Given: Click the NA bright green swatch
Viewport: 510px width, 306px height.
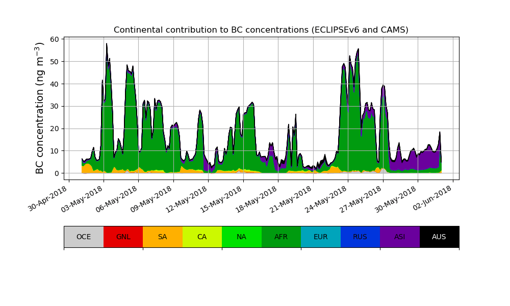Looking at the screenshot, I should tap(242, 237).
